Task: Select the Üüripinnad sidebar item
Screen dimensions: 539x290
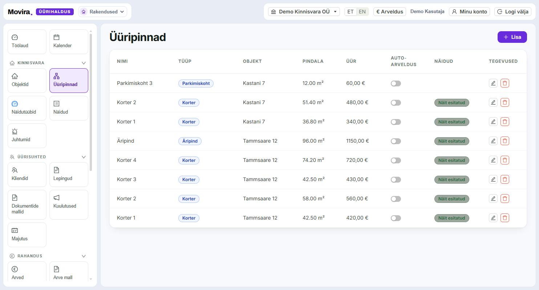Action: tap(69, 81)
